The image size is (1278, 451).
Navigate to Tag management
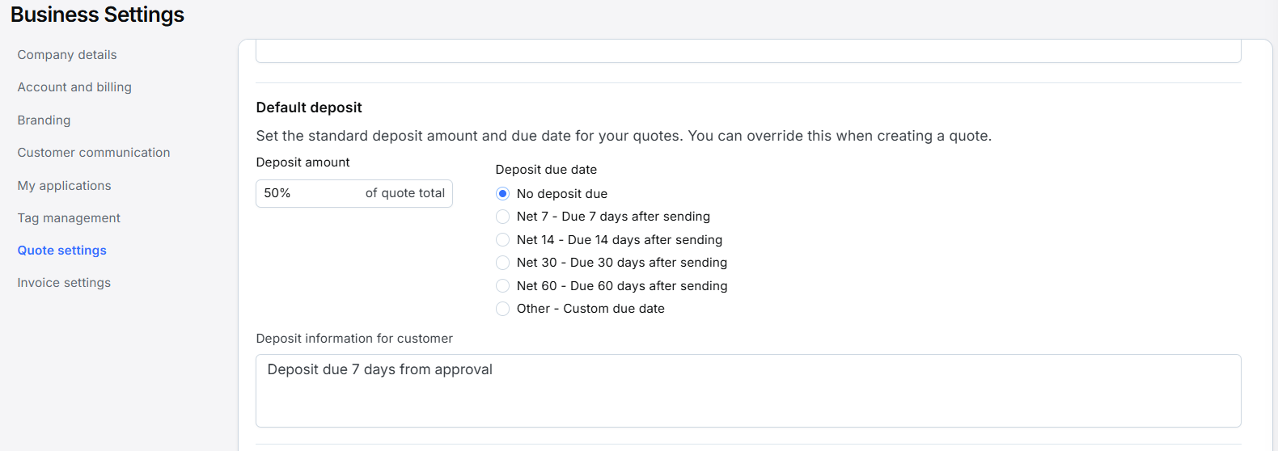click(69, 218)
